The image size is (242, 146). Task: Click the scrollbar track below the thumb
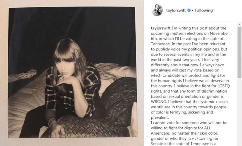coord(239,111)
